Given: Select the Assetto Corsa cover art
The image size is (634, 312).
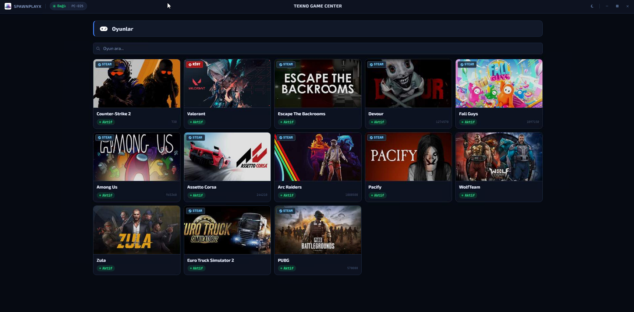Looking at the screenshot, I should (227, 157).
